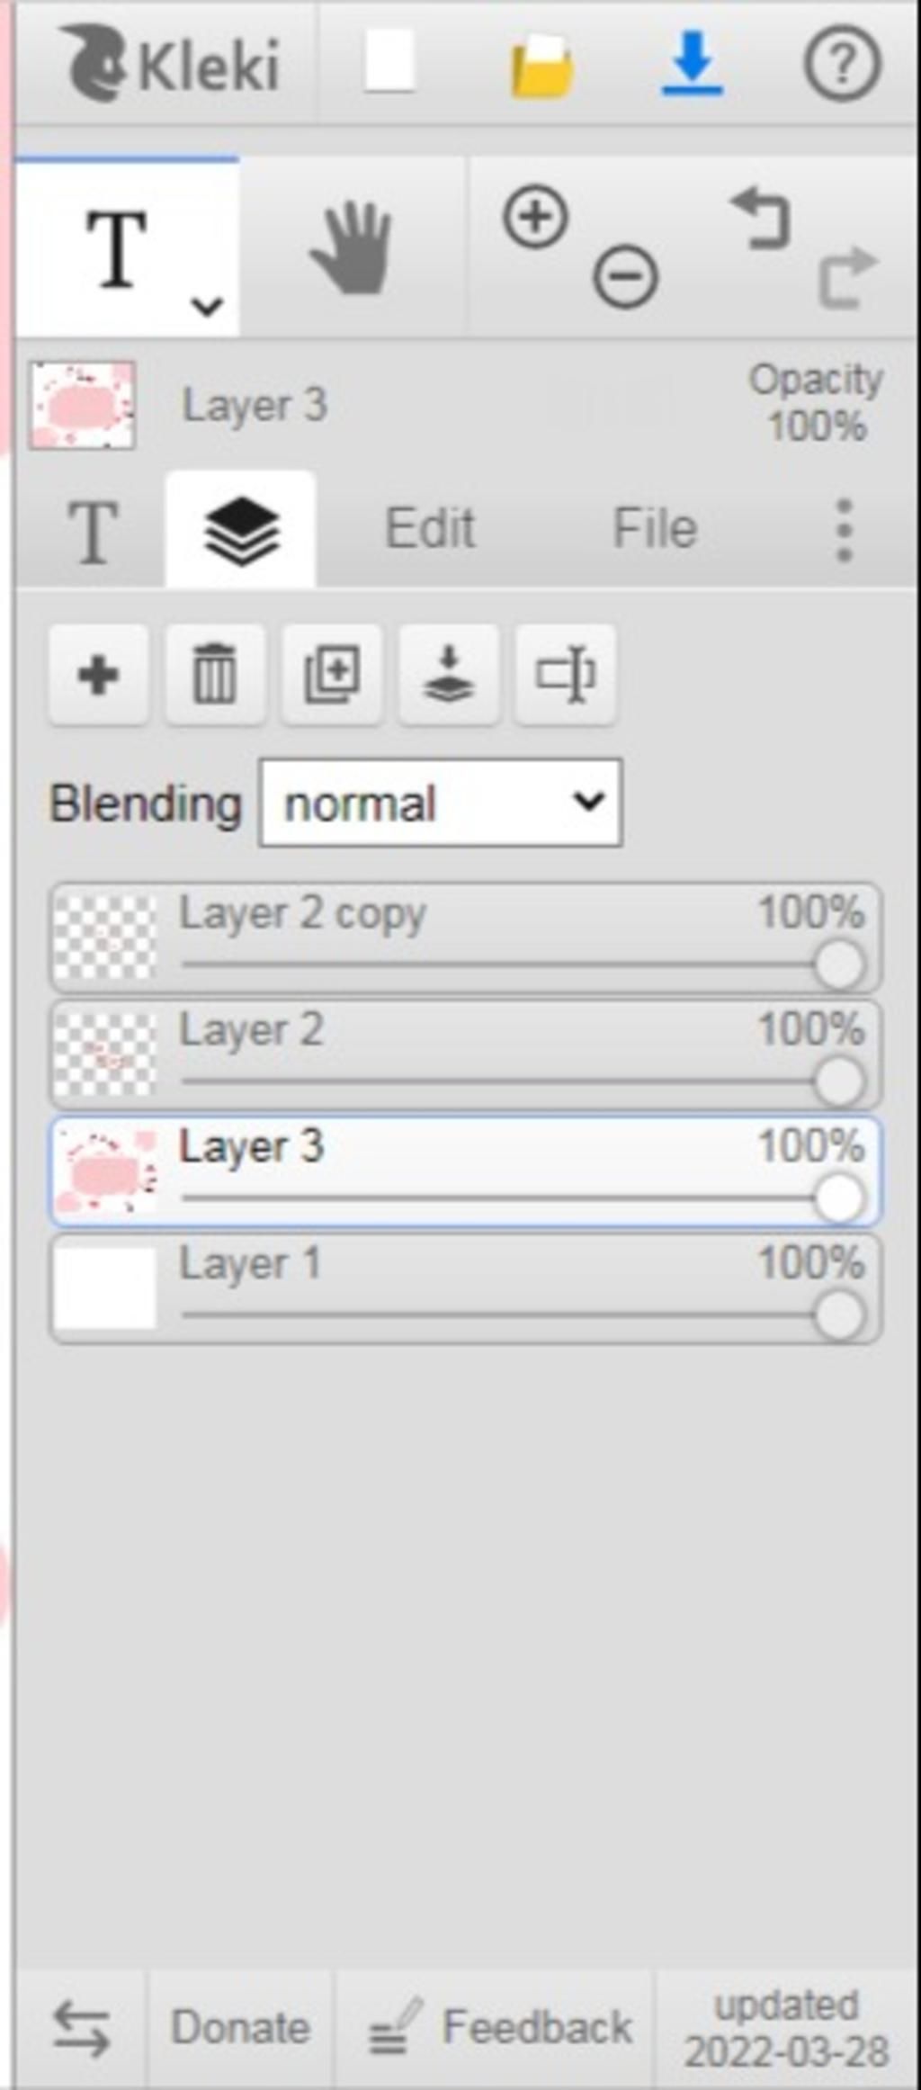
Task: Click the rename layer icon
Action: (x=565, y=674)
